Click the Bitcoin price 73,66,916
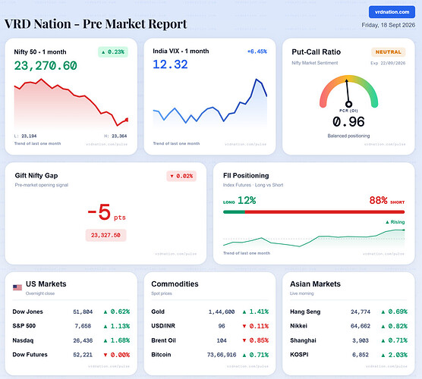 pos(222,355)
